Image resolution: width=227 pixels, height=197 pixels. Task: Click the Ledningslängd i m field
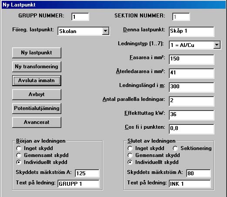[191, 87]
